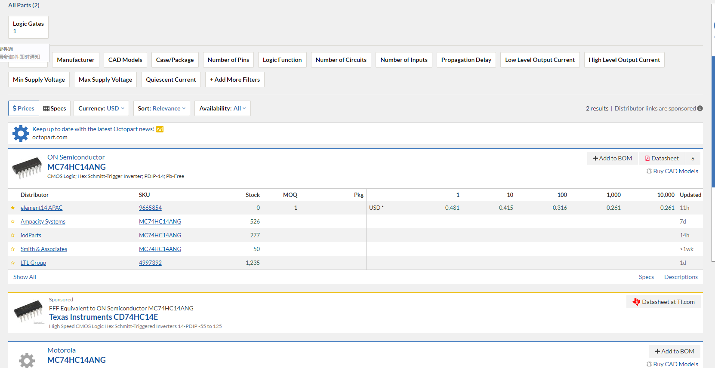Add Motorola part to BOM
The height and width of the screenshot is (368, 715).
[x=675, y=351]
